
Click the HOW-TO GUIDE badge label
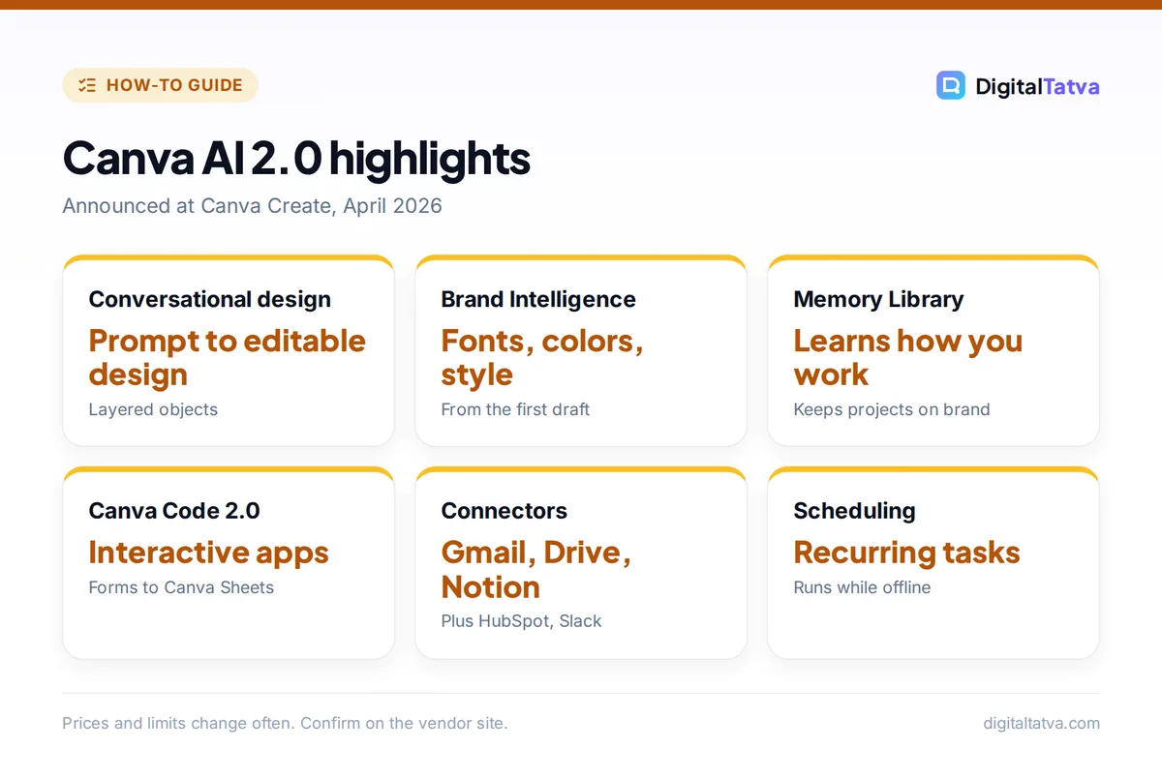174,85
